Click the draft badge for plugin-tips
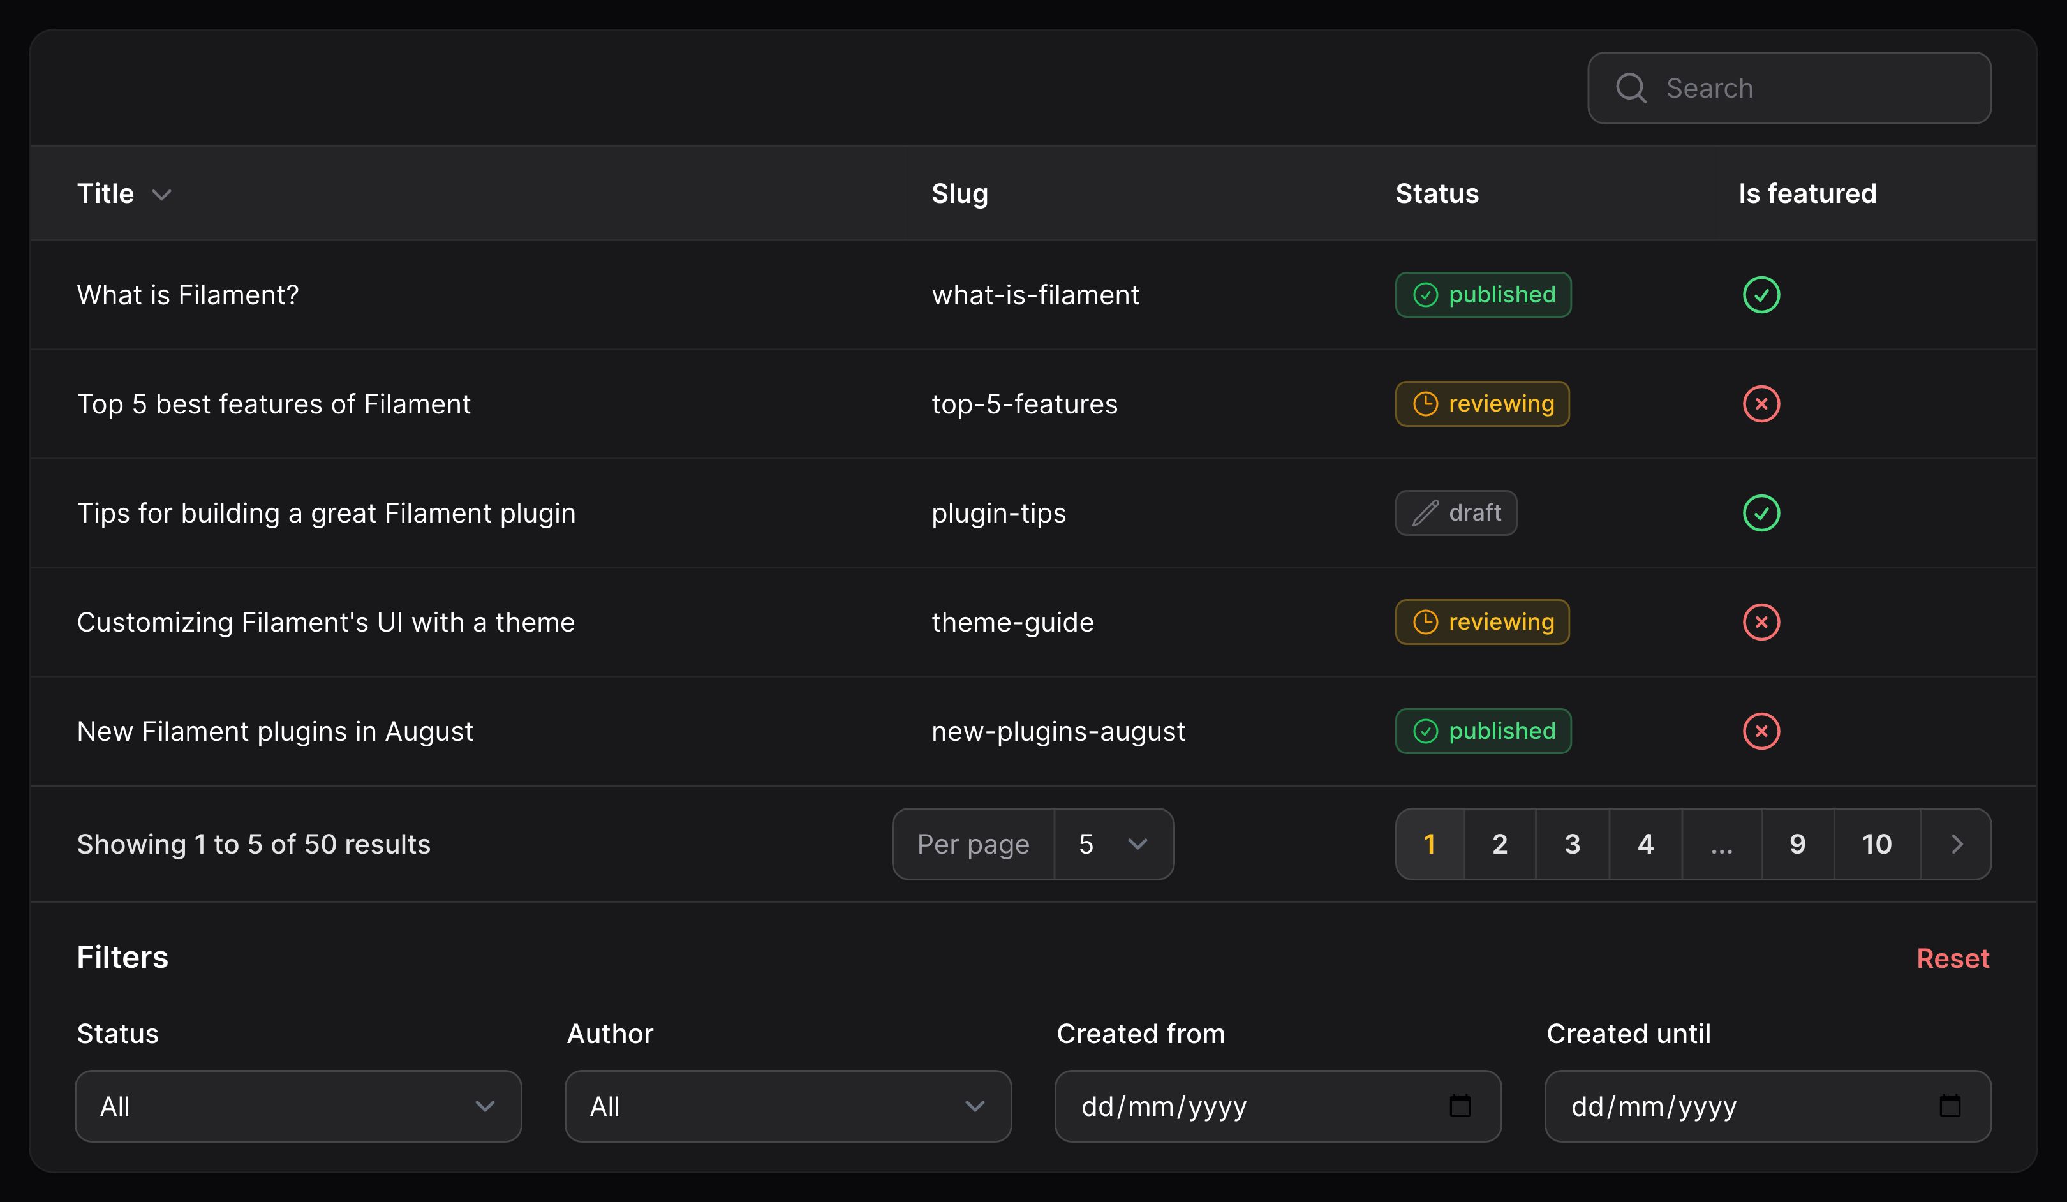This screenshot has height=1202, width=2067. 1456,513
